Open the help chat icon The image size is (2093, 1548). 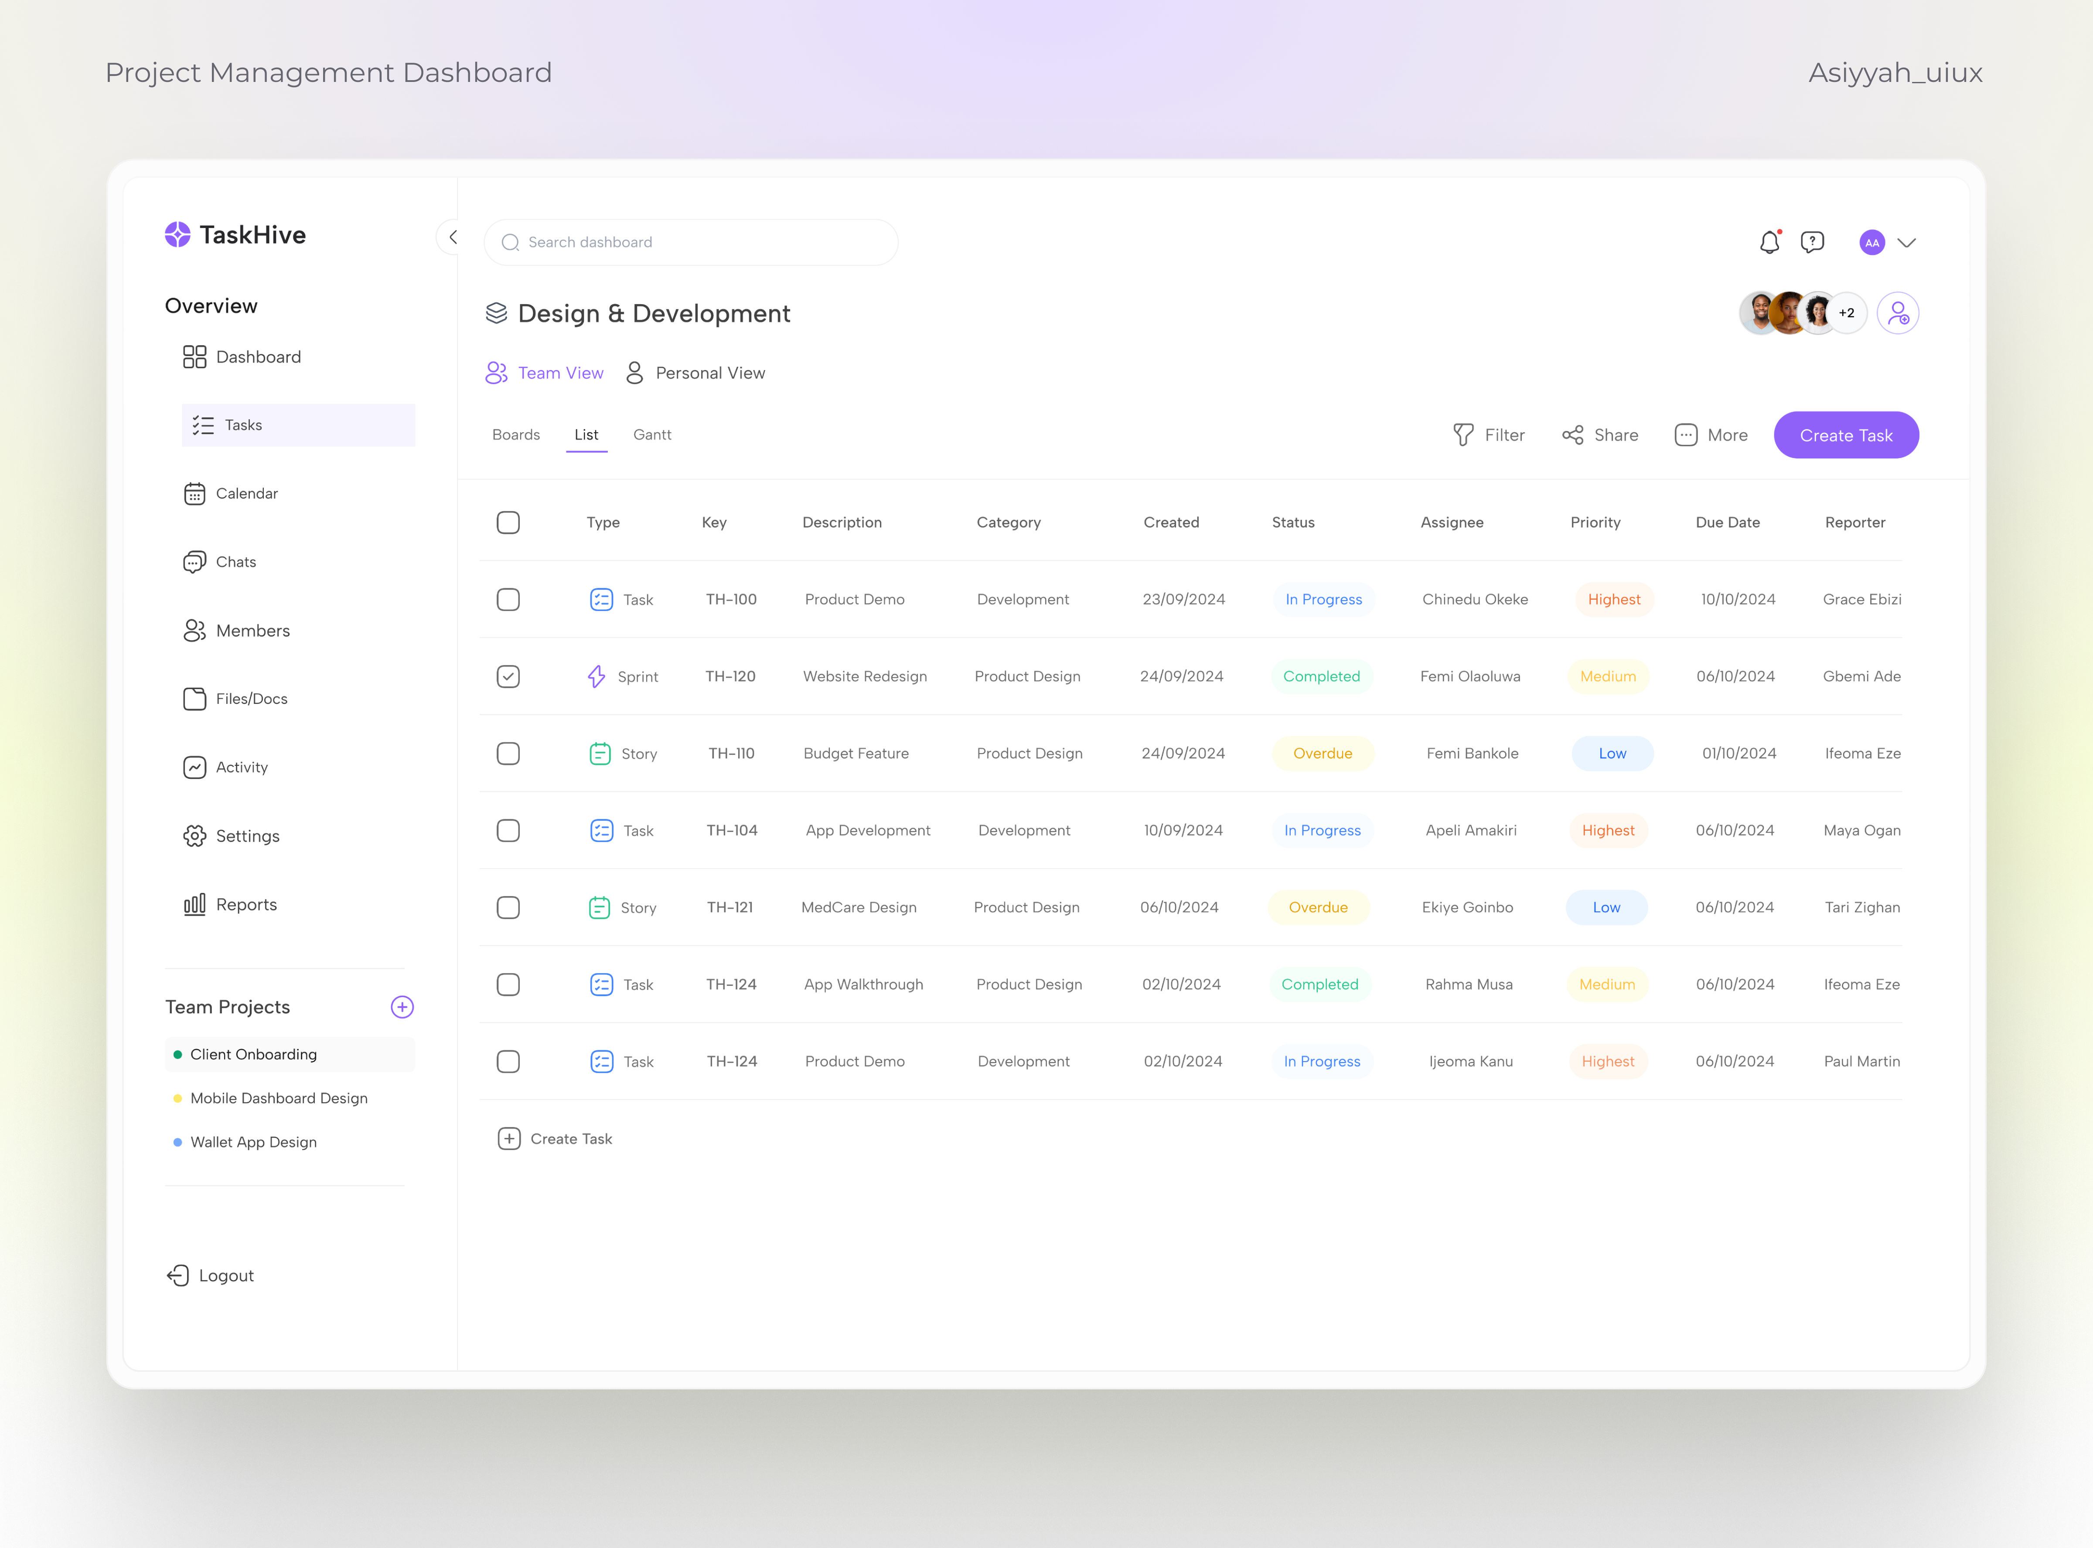pyautogui.click(x=1813, y=242)
